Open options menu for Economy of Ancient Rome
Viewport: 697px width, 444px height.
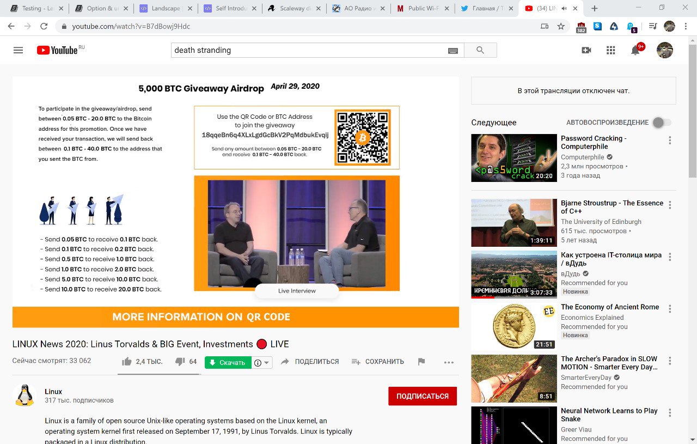(670, 309)
